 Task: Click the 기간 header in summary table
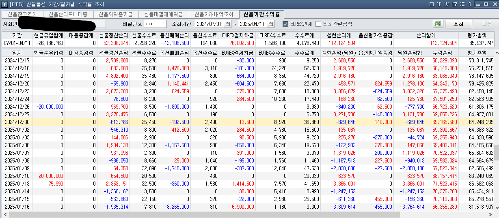(x=17, y=35)
